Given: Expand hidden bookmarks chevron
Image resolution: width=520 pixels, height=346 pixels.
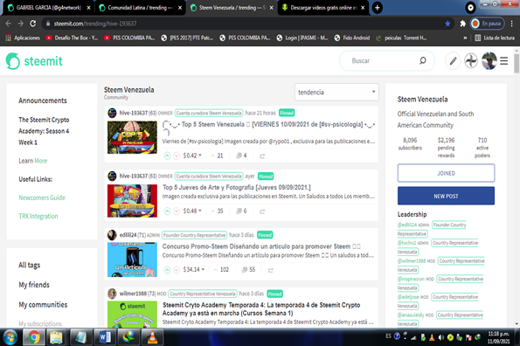Looking at the screenshot, I should (465, 38).
